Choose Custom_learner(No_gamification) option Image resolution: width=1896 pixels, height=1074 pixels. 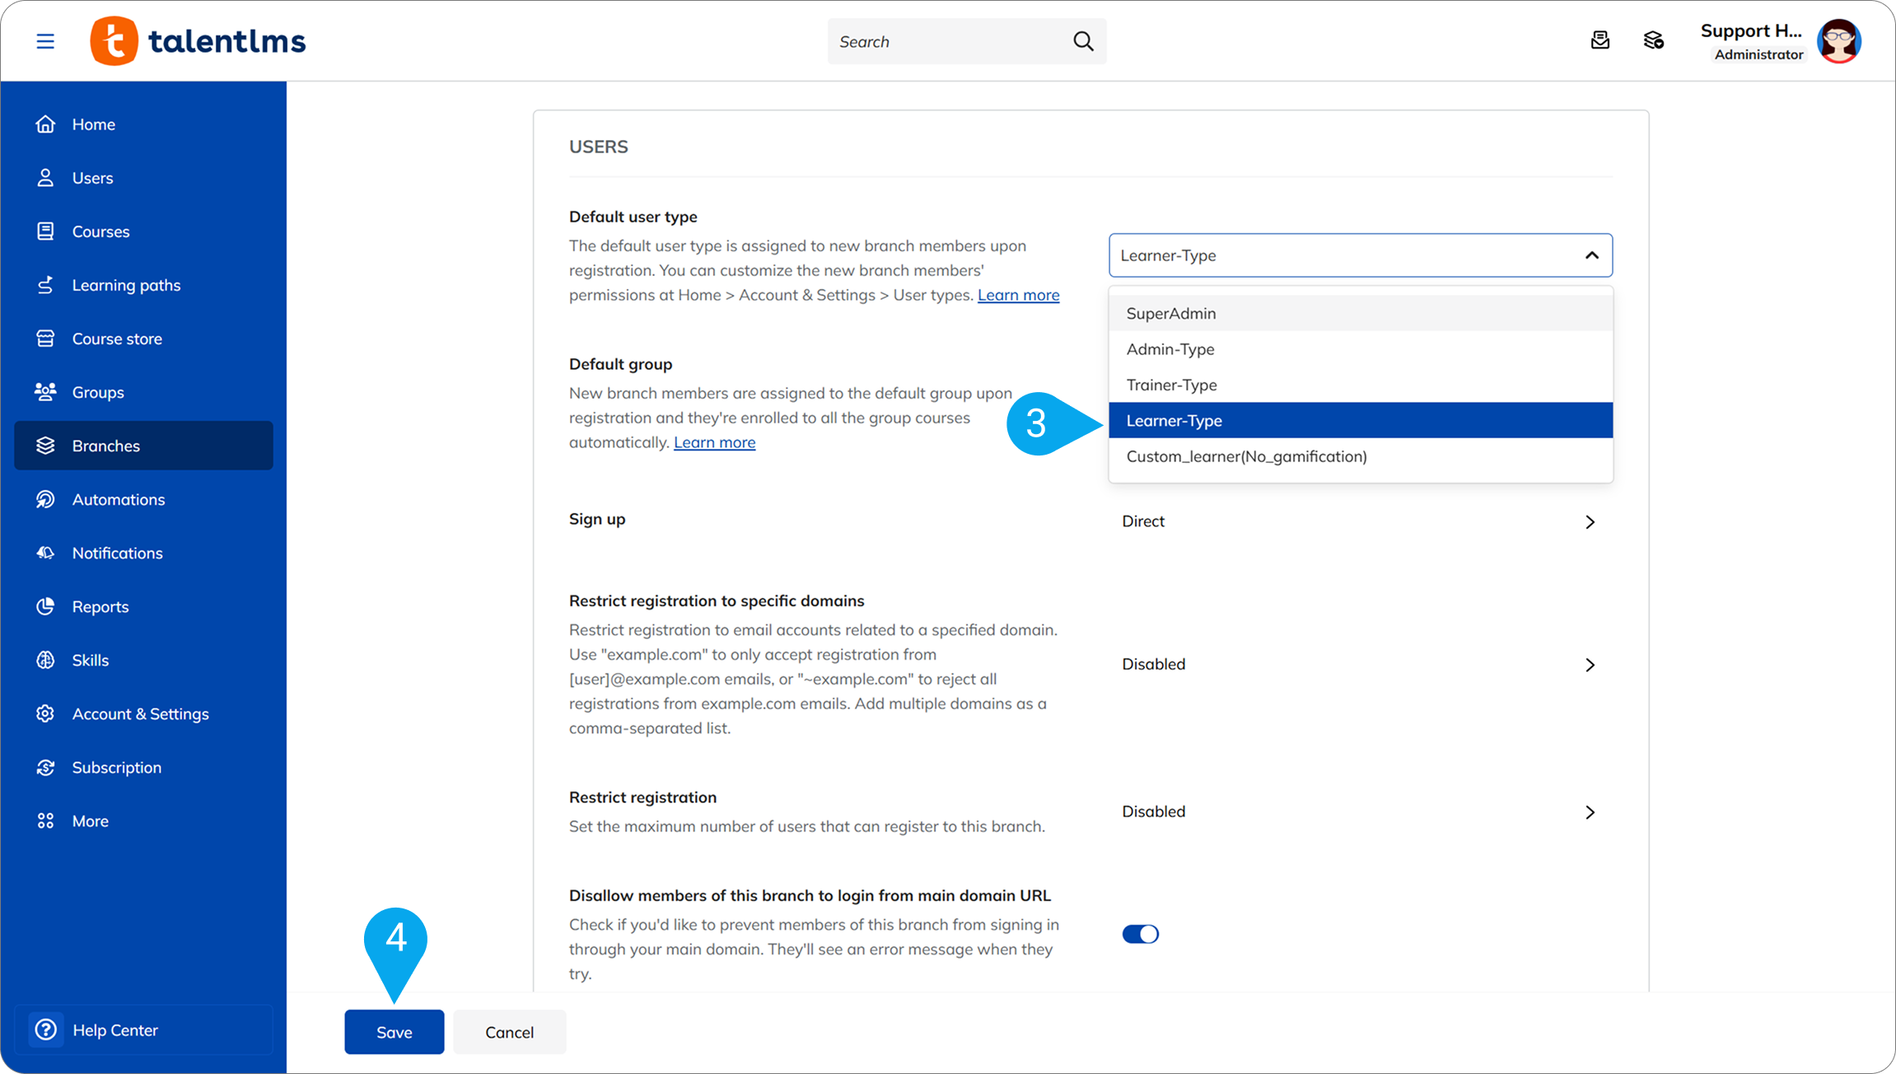click(1246, 456)
